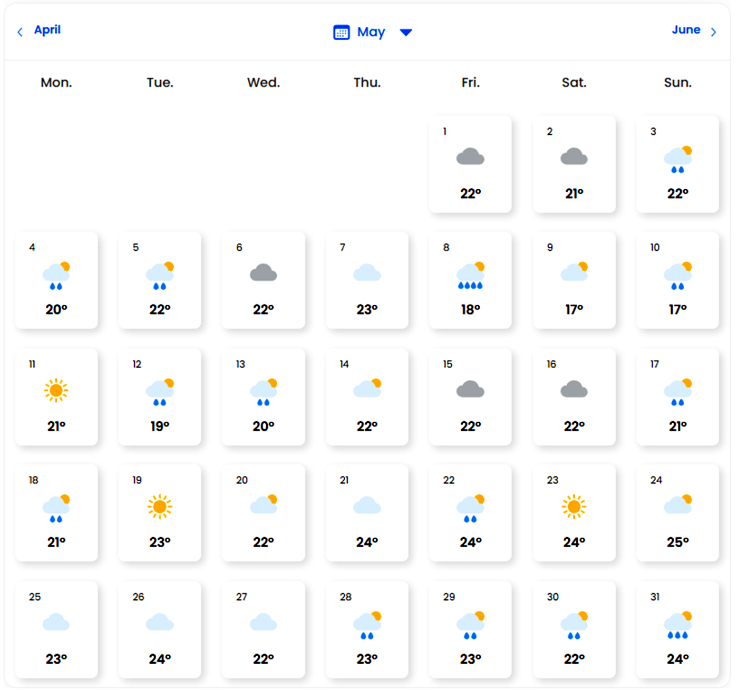Click the partly cloudy icon on May 24

[x=678, y=505]
